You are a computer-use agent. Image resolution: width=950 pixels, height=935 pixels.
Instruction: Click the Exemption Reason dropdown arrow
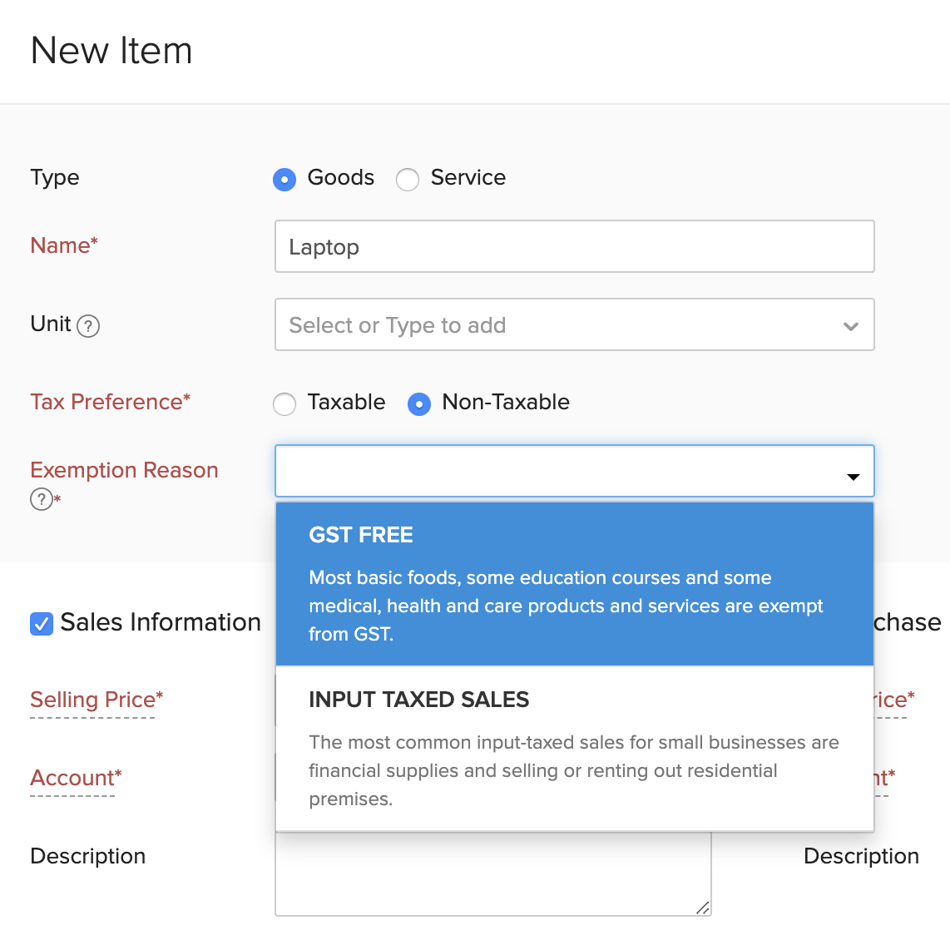[853, 477]
